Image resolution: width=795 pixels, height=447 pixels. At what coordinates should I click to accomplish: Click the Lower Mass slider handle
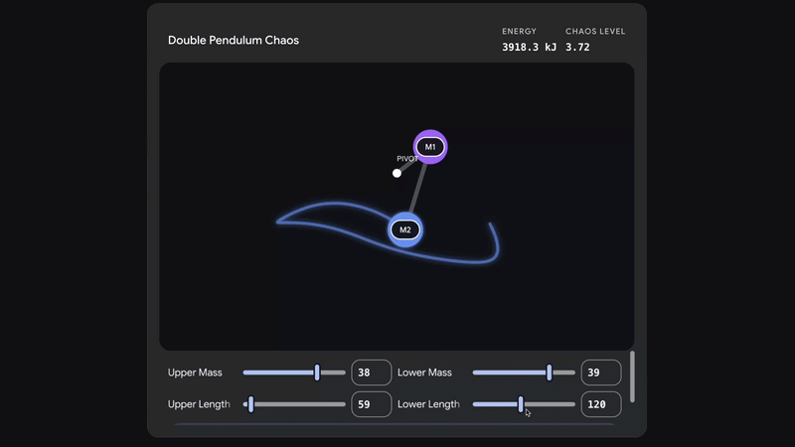pyautogui.click(x=549, y=372)
